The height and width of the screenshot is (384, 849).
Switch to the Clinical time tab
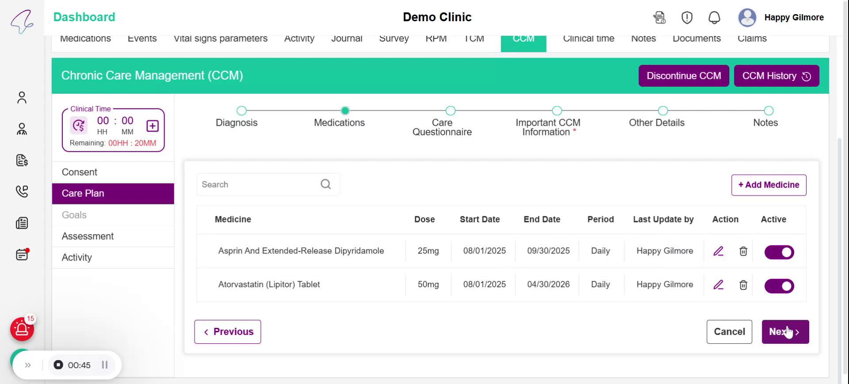coord(588,39)
